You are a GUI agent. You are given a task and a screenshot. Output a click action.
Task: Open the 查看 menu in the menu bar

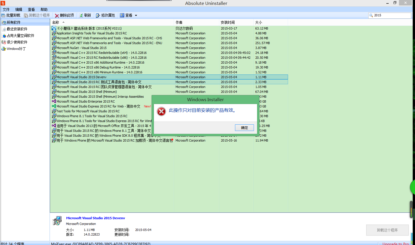click(31, 9)
